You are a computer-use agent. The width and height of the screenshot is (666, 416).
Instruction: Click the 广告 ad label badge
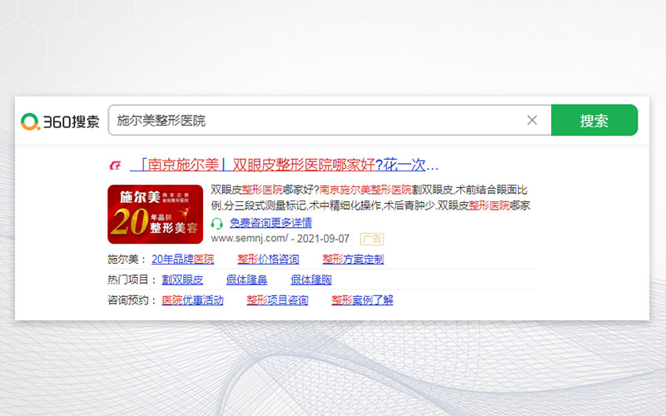[x=372, y=239]
